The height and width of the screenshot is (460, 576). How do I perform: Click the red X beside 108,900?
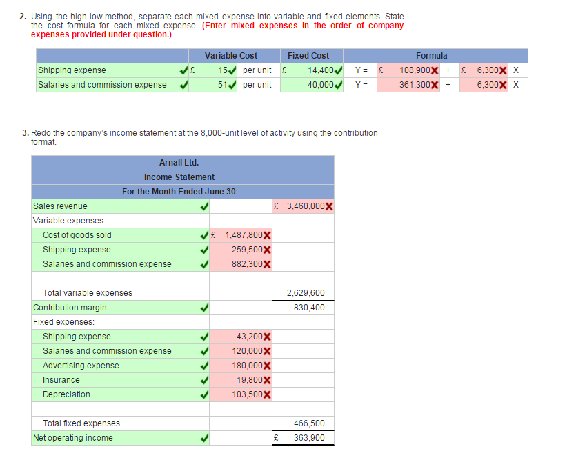click(x=435, y=70)
